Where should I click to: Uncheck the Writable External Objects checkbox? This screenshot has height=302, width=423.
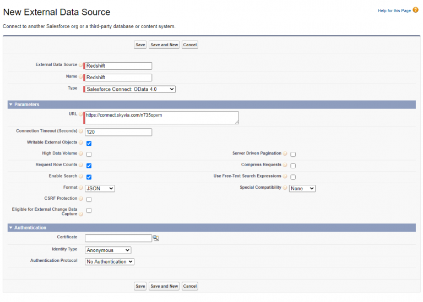pyautogui.click(x=89, y=143)
